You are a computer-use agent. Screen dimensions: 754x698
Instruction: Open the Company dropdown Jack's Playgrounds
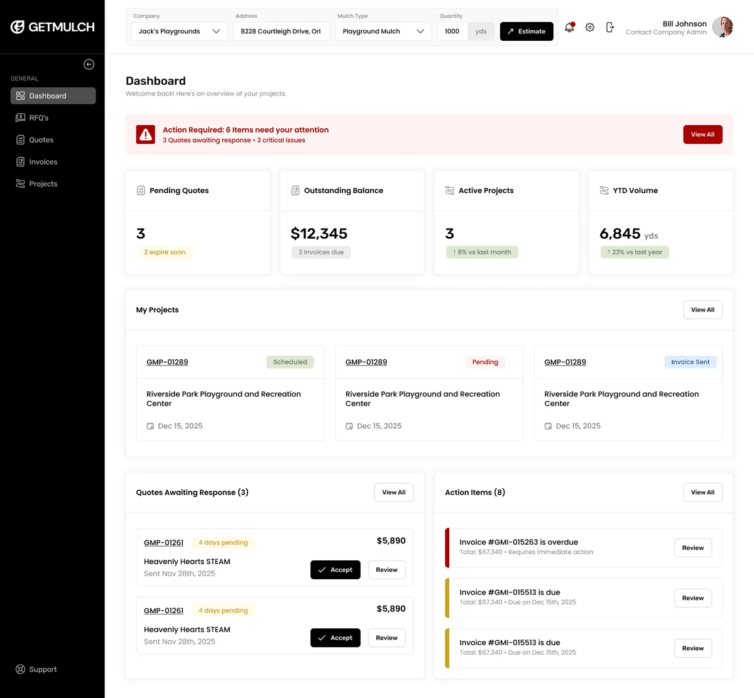coord(180,31)
